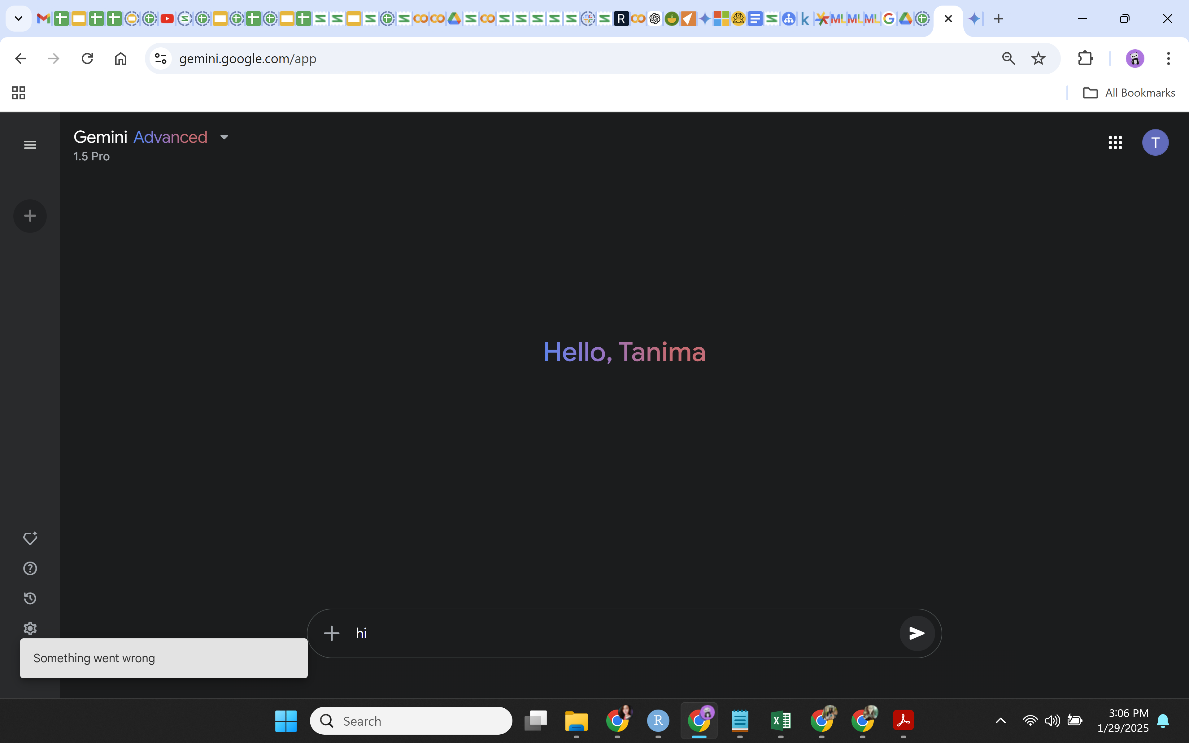The image size is (1189, 743).
Task: Open Google apps grid launcher
Action: tap(1115, 142)
